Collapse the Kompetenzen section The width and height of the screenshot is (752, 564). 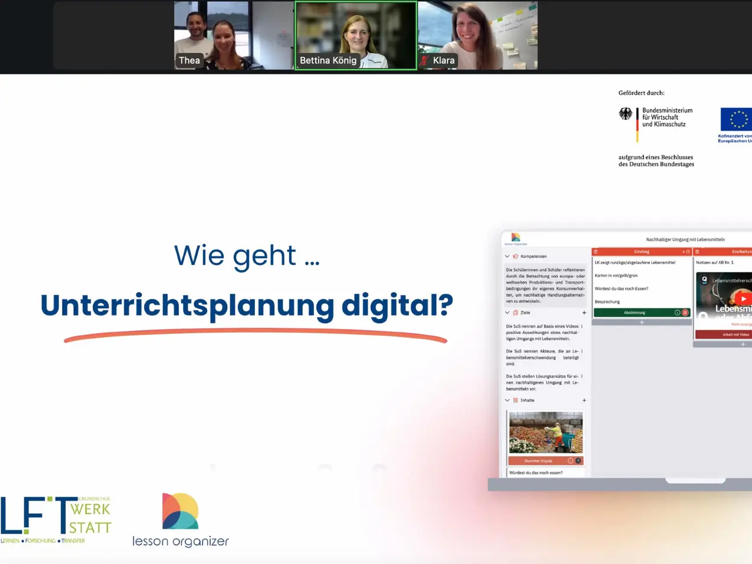[x=507, y=257]
